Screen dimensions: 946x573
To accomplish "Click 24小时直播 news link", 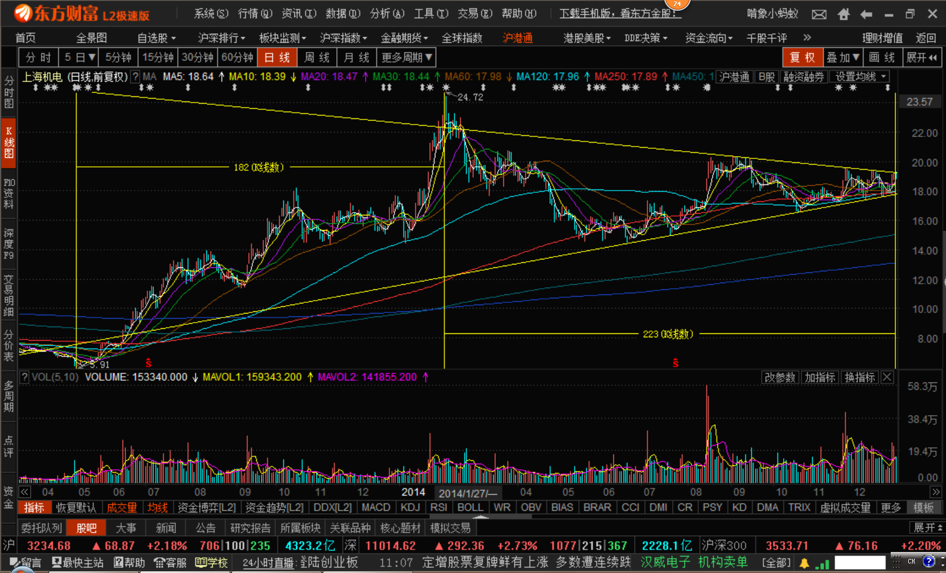I will coord(269,563).
